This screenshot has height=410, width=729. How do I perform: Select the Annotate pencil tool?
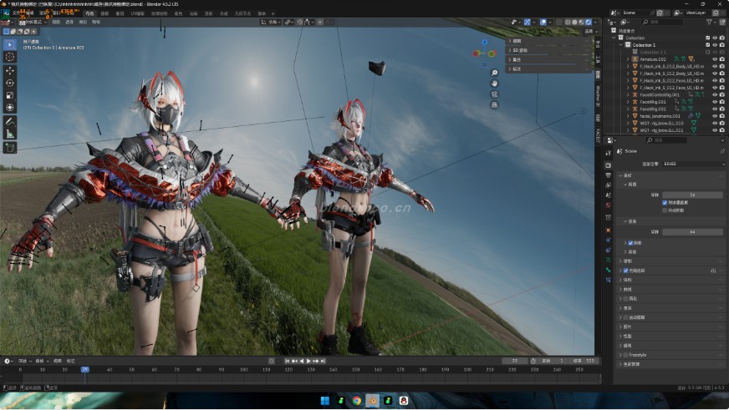tap(10, 122)
